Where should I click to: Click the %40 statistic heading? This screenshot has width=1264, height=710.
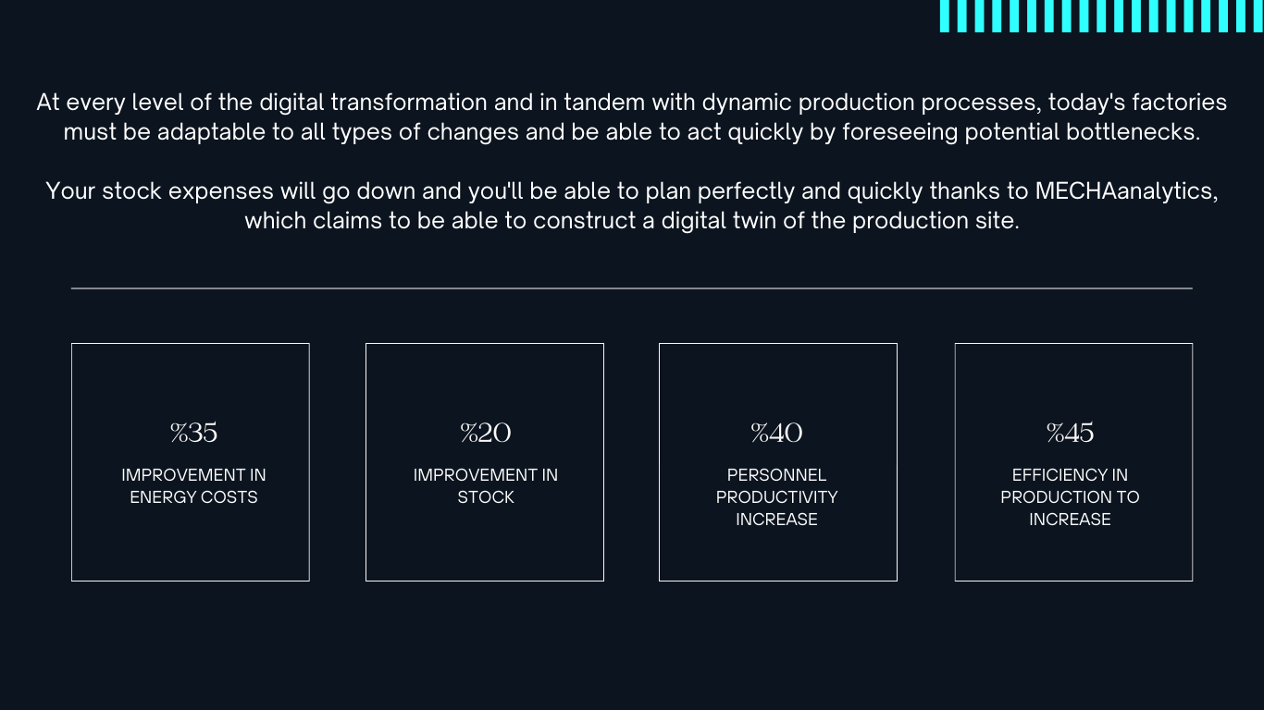coord(776,433)
